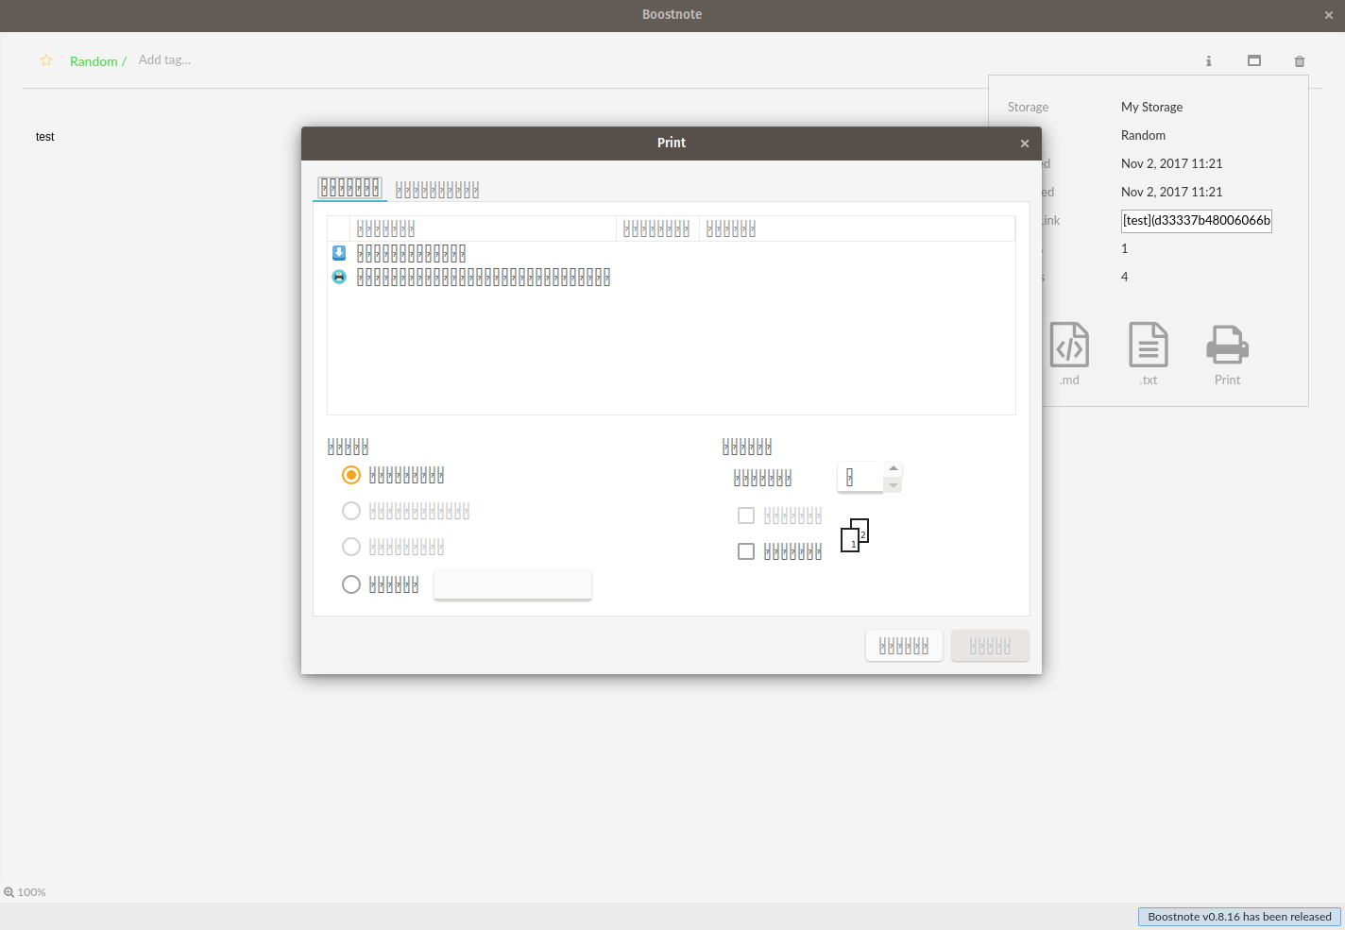
Task: Select the long-named printer row text
Action: pyautogui.click(x=484, y=277)
